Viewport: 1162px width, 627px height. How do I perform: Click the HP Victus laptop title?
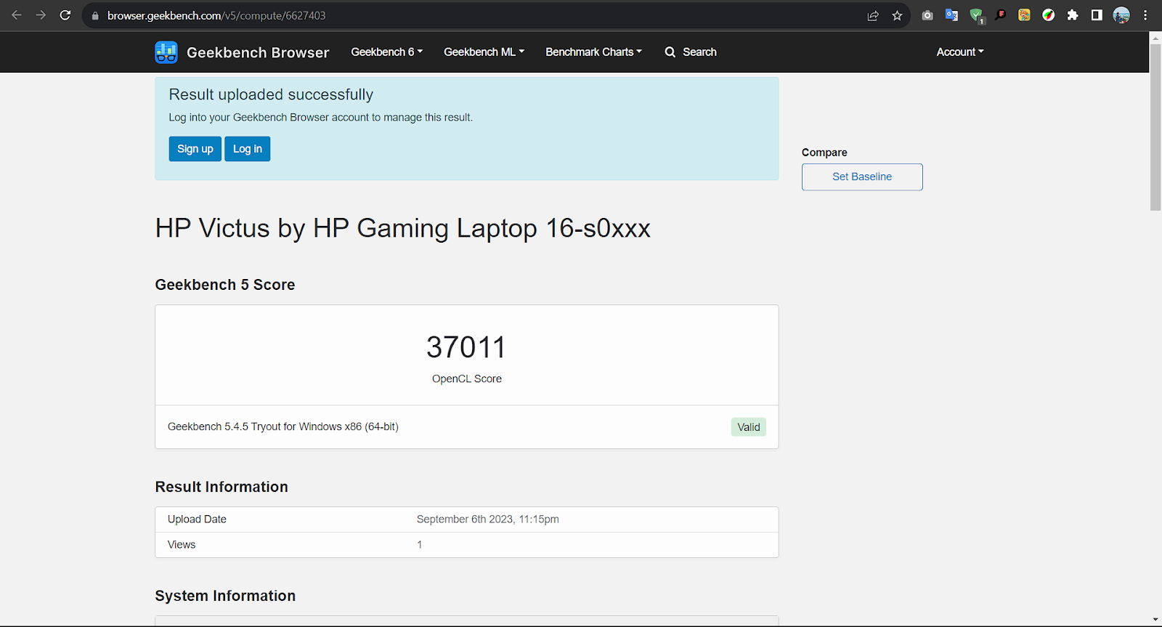click(x=403, y=228)
